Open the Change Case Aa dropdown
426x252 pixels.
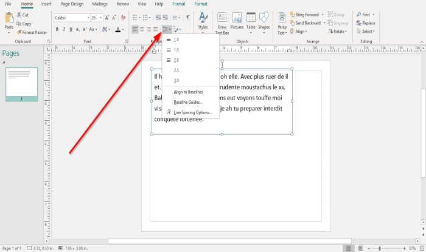tap(93, 29)
